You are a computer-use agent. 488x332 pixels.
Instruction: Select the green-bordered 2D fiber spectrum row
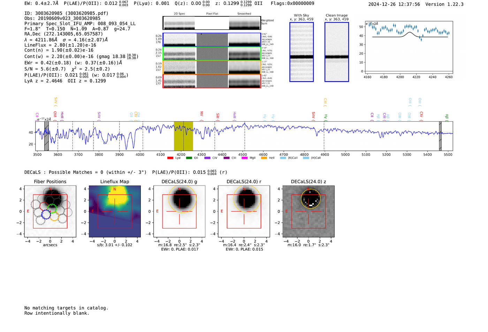pyautogui.click(x=212, y=54)
